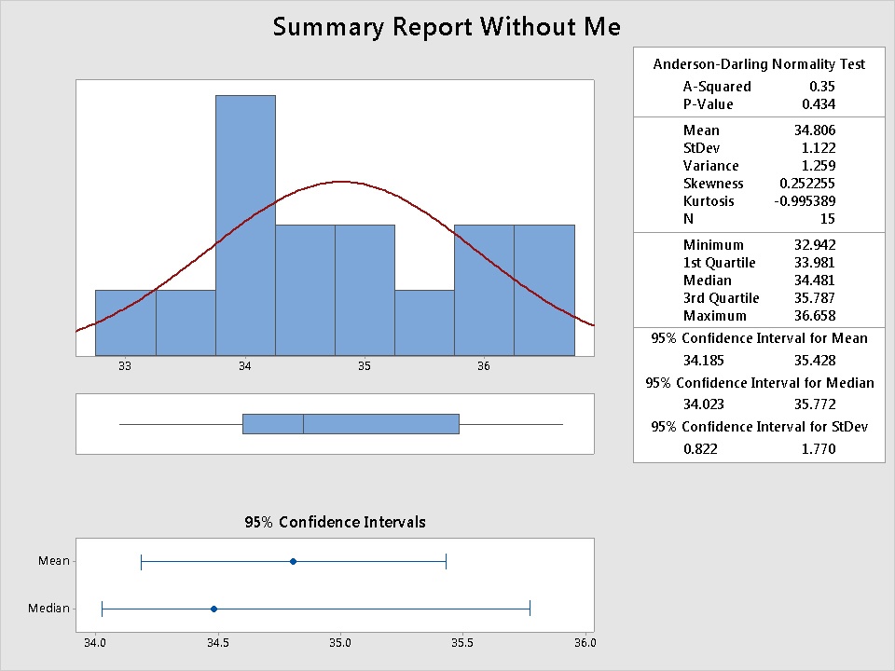
Task: Click the leftmost histogram bar
Action: (x=125, y=322)
